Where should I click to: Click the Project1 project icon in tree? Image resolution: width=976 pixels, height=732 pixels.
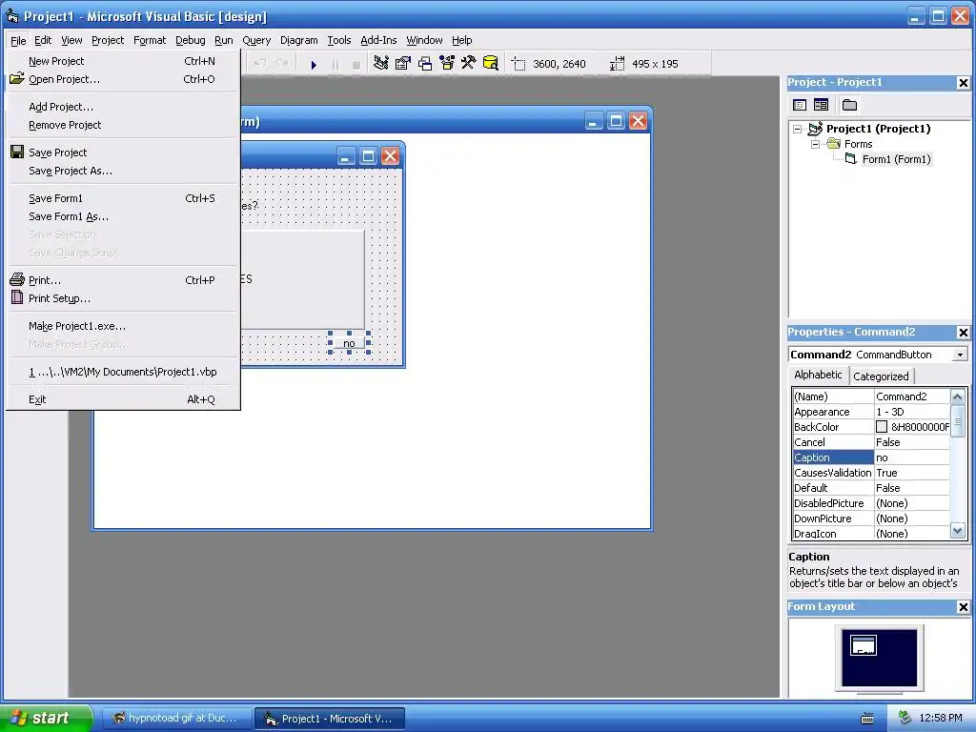pyautogui.click(x=816, y=129)
